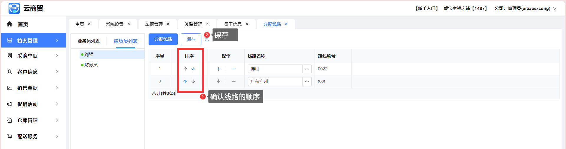The width and height of the screenshot is (566, 149).
Task: Close the 分配线路 tab
Action: 286,24
